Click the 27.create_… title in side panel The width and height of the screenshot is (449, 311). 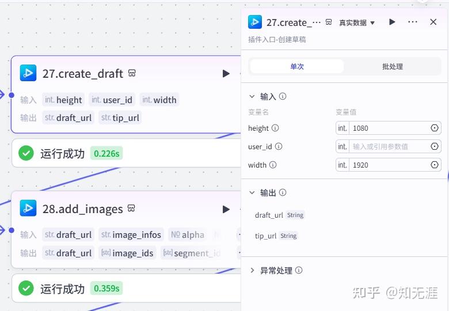pyautogui.click(x=294, y=22)
